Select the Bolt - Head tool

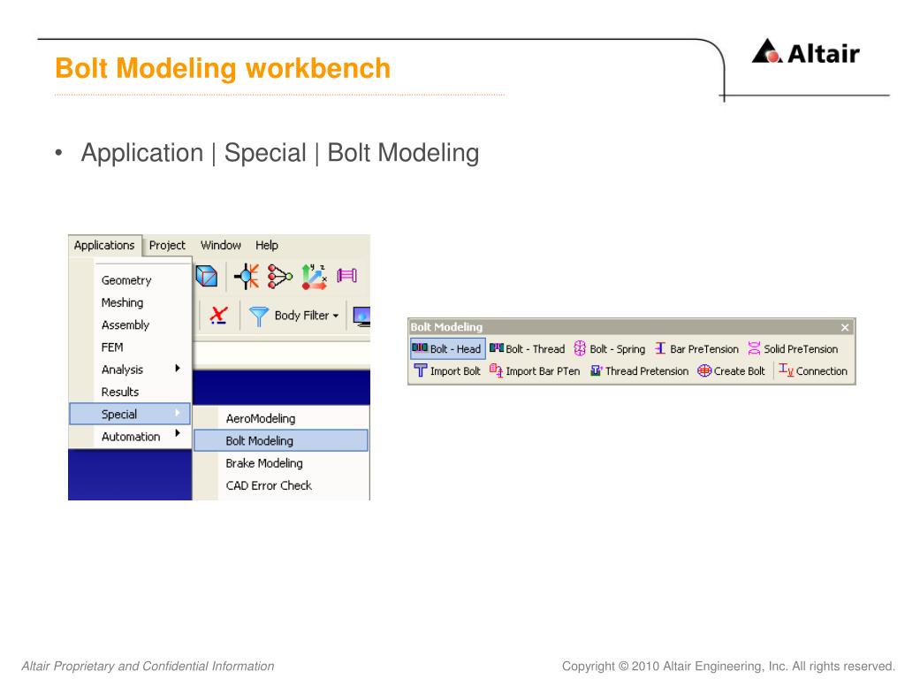(447, 348)
